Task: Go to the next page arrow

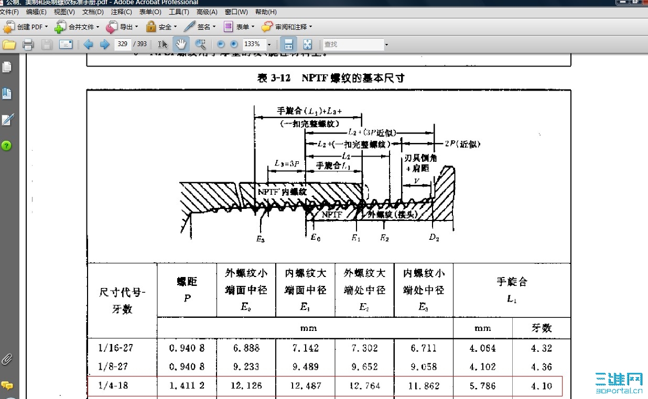Action: pyautogui.click(x=104, y=45)
